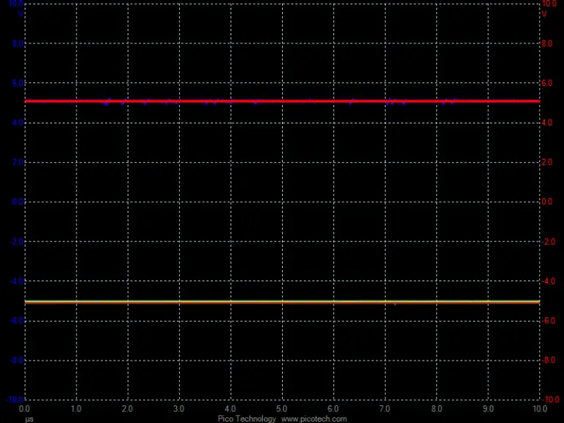Select the blue 8.0 left axis label
The image size is (564, 423).
18,43
